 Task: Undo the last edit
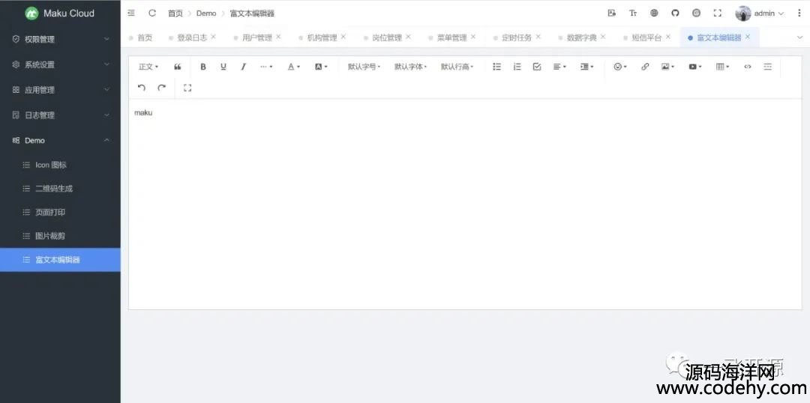(x=142, y=88)
